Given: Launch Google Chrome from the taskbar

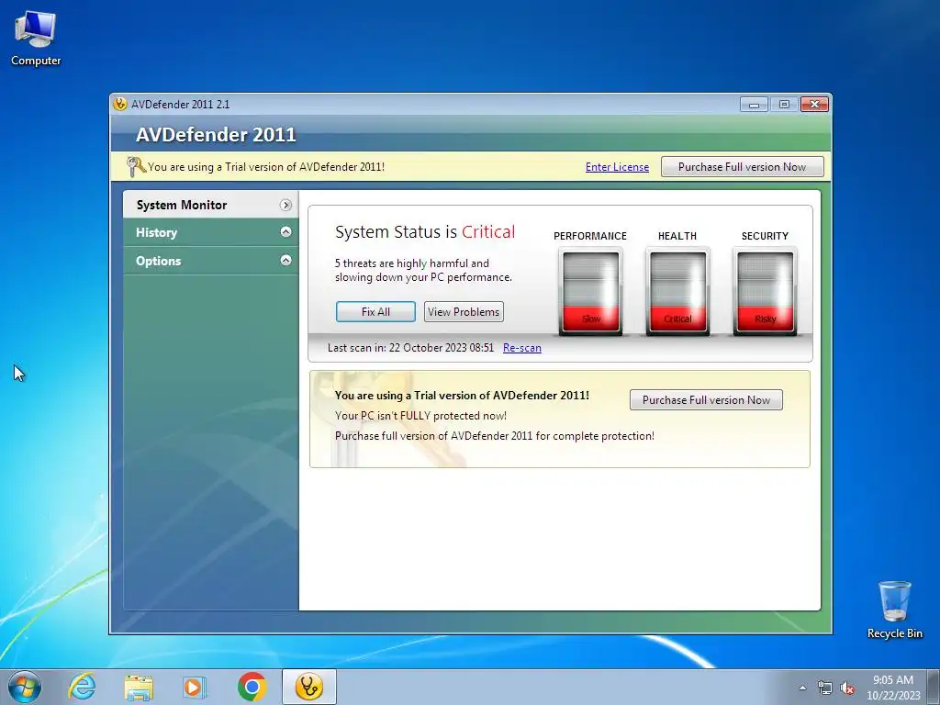Looking at the screenshot, I should pos(252,687).
